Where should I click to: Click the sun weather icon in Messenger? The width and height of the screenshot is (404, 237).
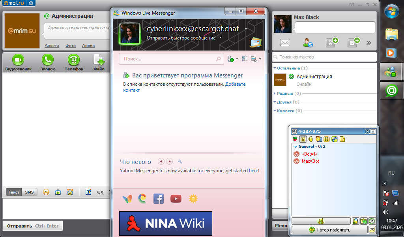(x=193, y=199)
